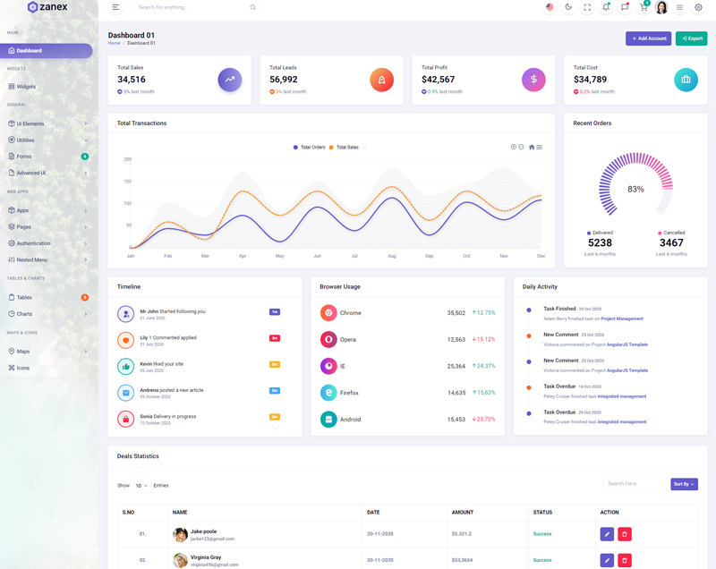Open the notifications bell
Image resolution: width=716 pixels, height=569 pixels.
(x=606, y=7)
